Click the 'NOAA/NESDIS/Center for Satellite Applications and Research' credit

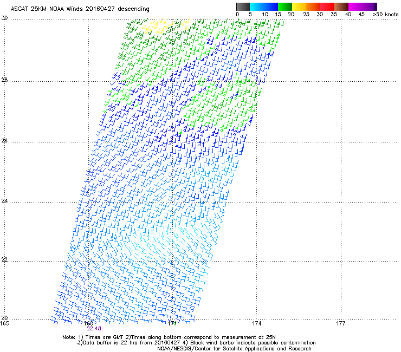click(x=234, y=348)
